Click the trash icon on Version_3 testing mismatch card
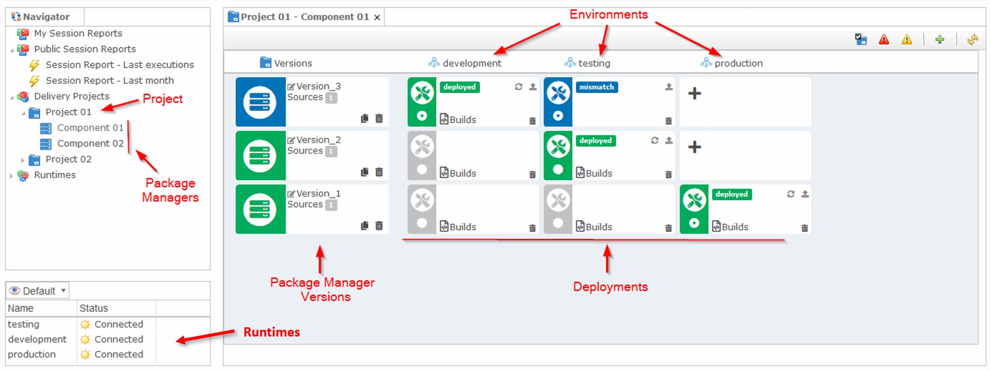Screen dimensions: 990x371 (x=668, y=121)
